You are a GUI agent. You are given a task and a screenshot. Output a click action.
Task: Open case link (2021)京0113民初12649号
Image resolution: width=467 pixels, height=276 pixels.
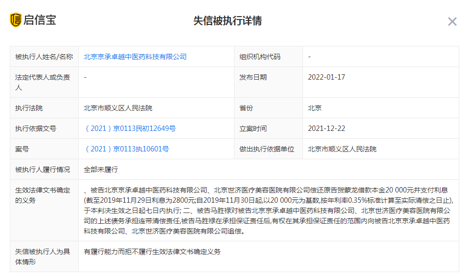click(130, 128)
